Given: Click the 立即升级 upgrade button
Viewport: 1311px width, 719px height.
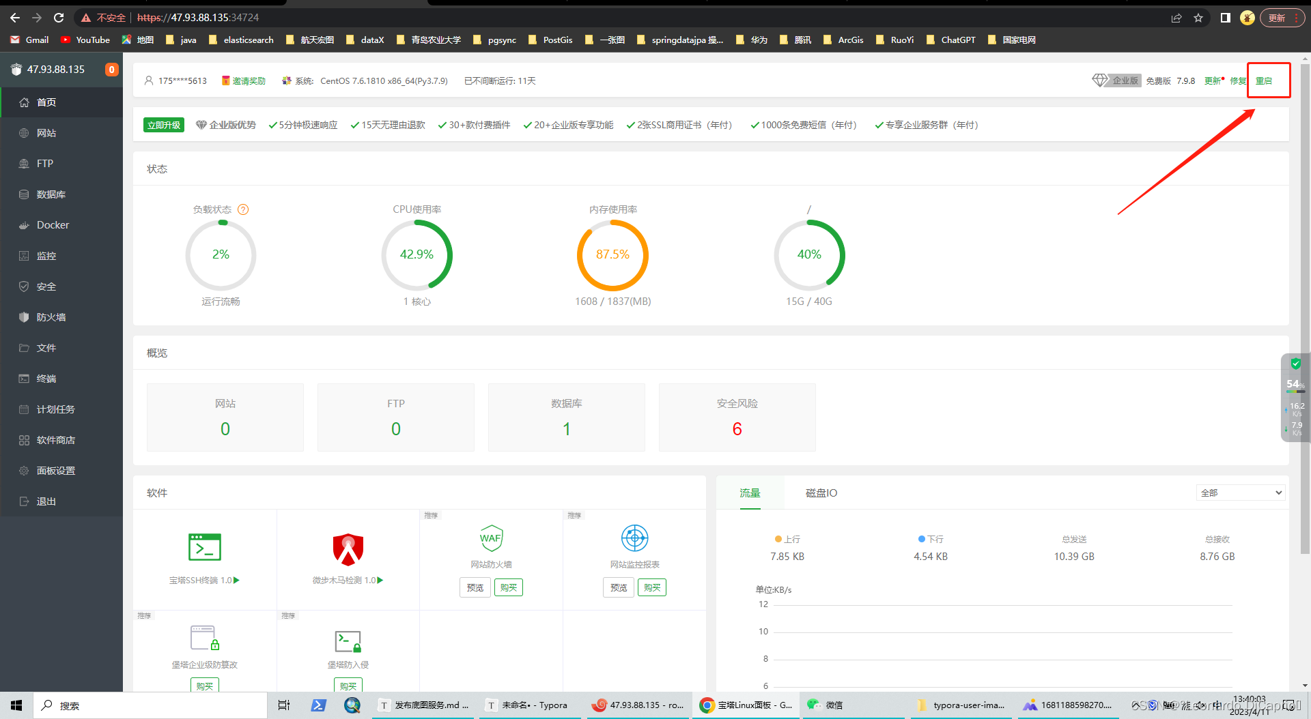Looking at the screenshot, I should click(x=164, y=125).
